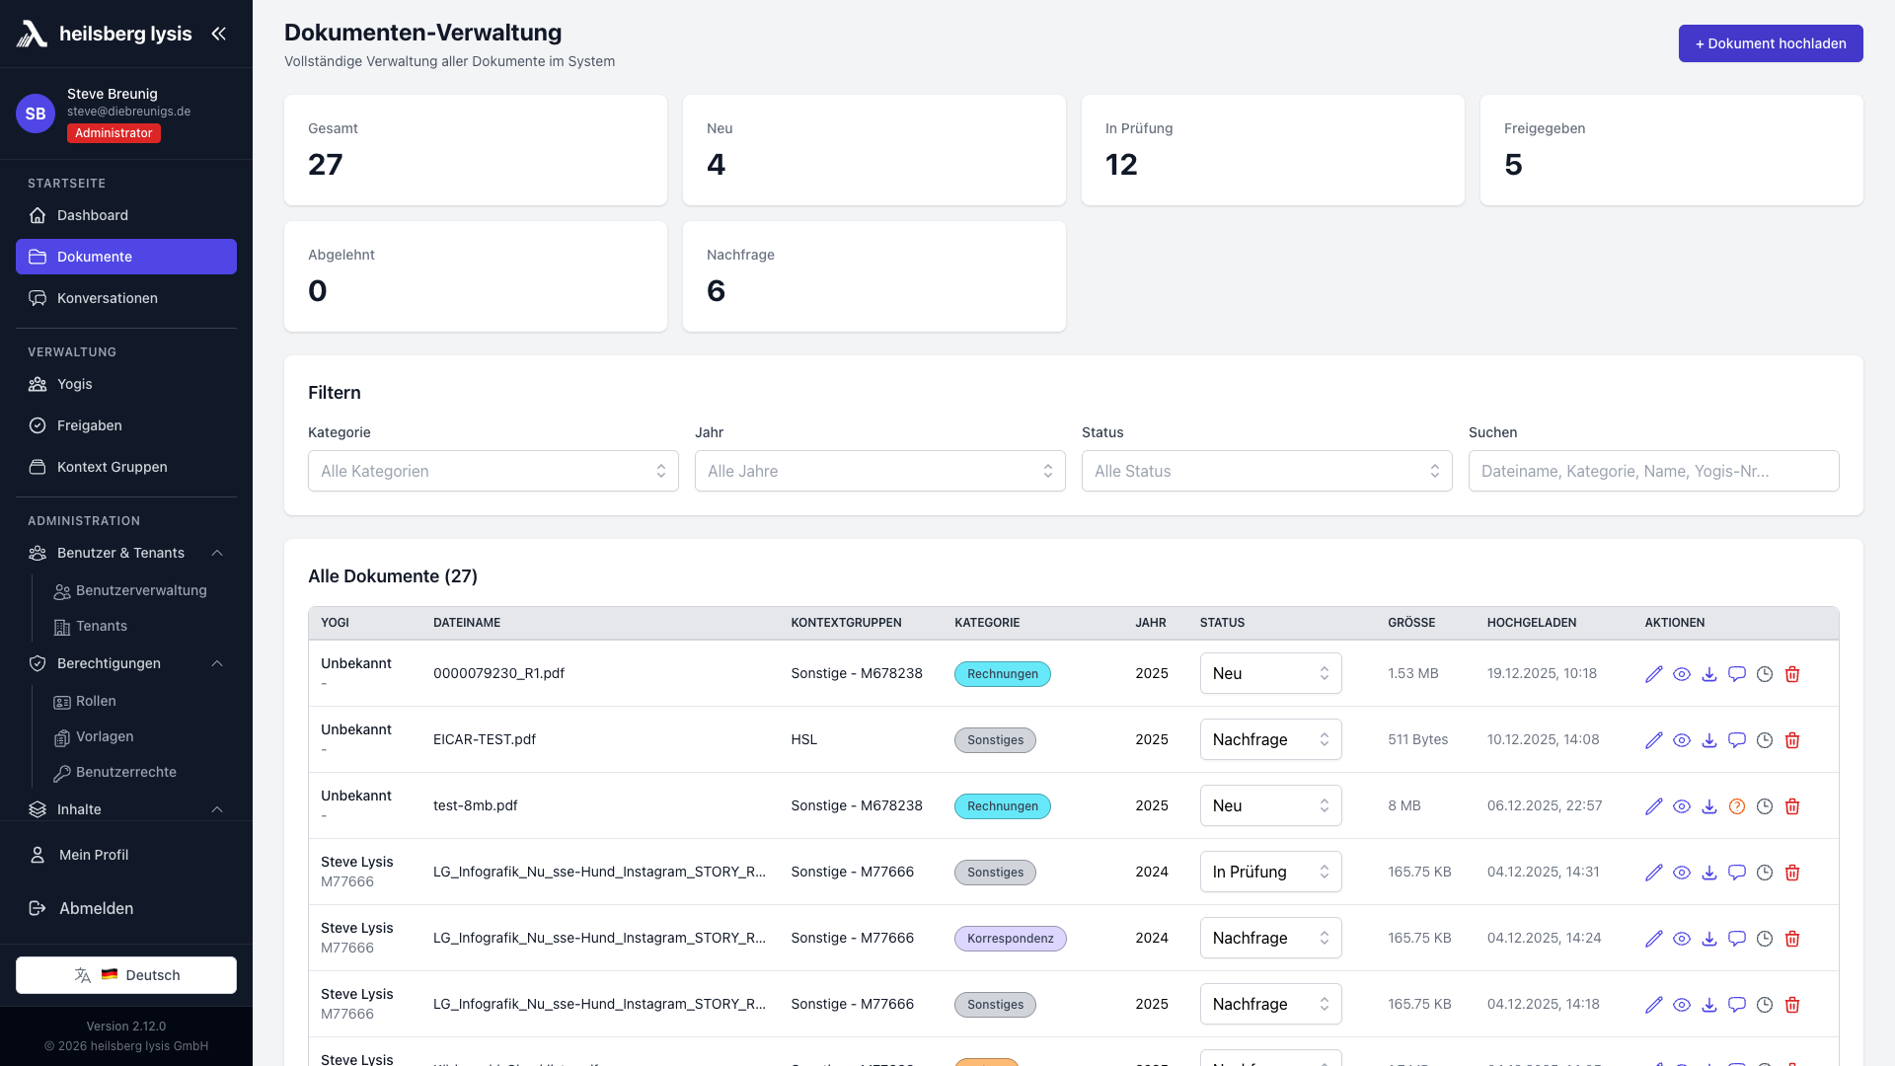1895x1066 pixels.
Task: Open Konversationen in the sidebar
Action: pos(107,298)
